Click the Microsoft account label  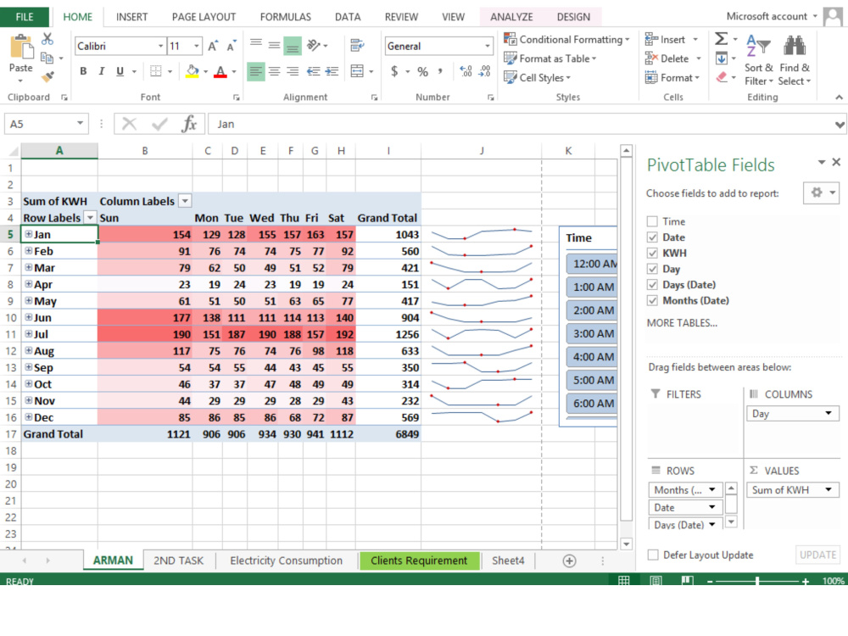(767, 16)
